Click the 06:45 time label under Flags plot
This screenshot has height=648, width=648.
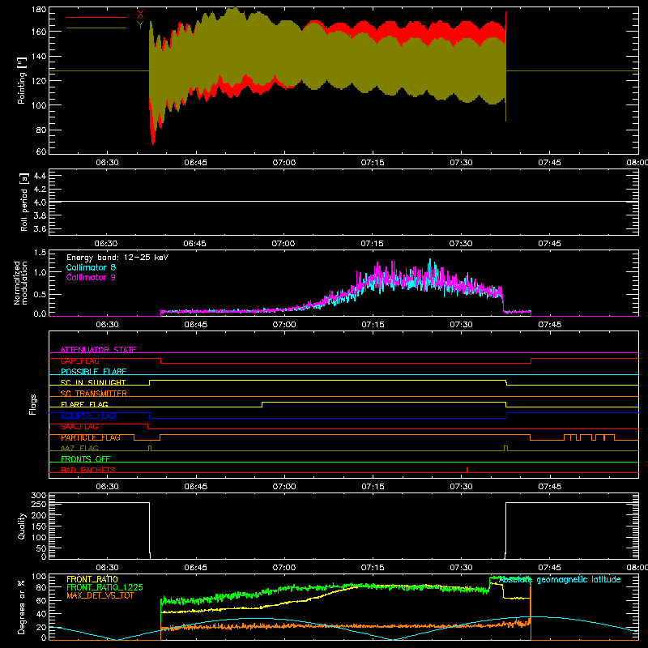click(195, 487)
